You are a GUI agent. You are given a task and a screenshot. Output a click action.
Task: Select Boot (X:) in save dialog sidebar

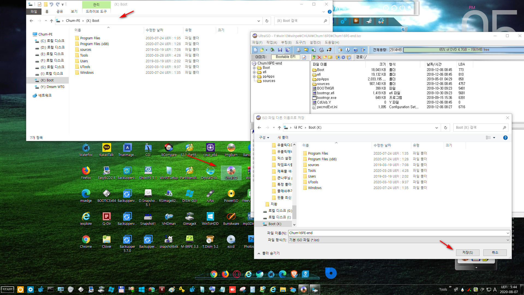click(275, 224)
